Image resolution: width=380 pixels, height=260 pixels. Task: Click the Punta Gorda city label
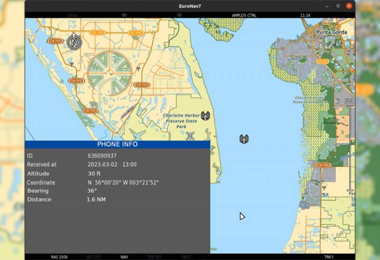coord(331,32)
